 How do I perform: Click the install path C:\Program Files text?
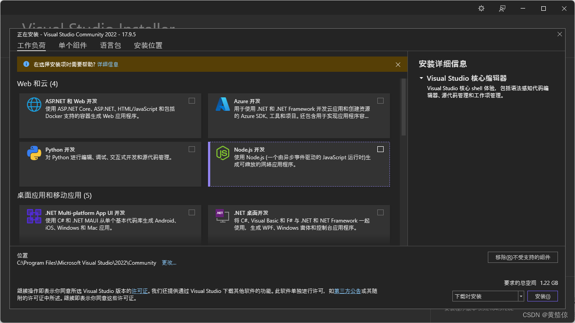tap(87, 263)
